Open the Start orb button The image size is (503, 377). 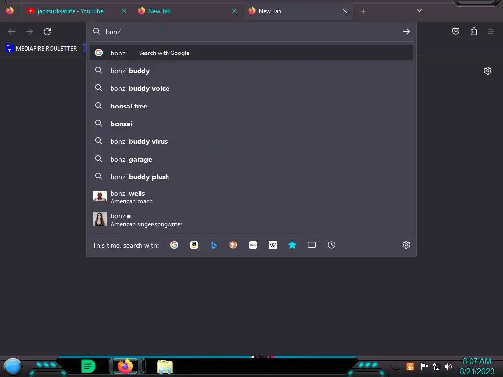(13, 366)
